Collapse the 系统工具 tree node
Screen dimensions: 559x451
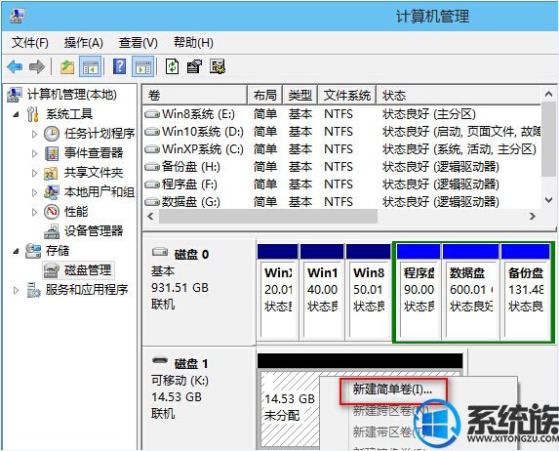(x=16, y=114)
